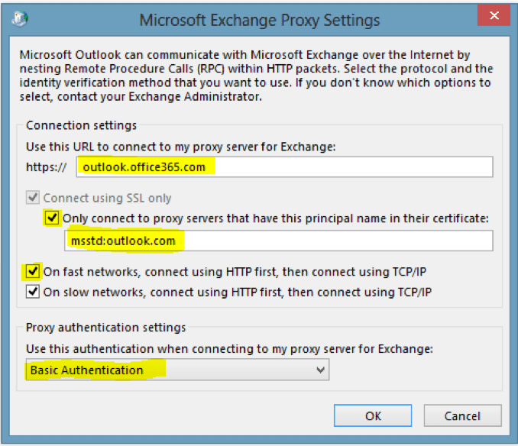Click the Outlook icon in title bar

[20, 18]
